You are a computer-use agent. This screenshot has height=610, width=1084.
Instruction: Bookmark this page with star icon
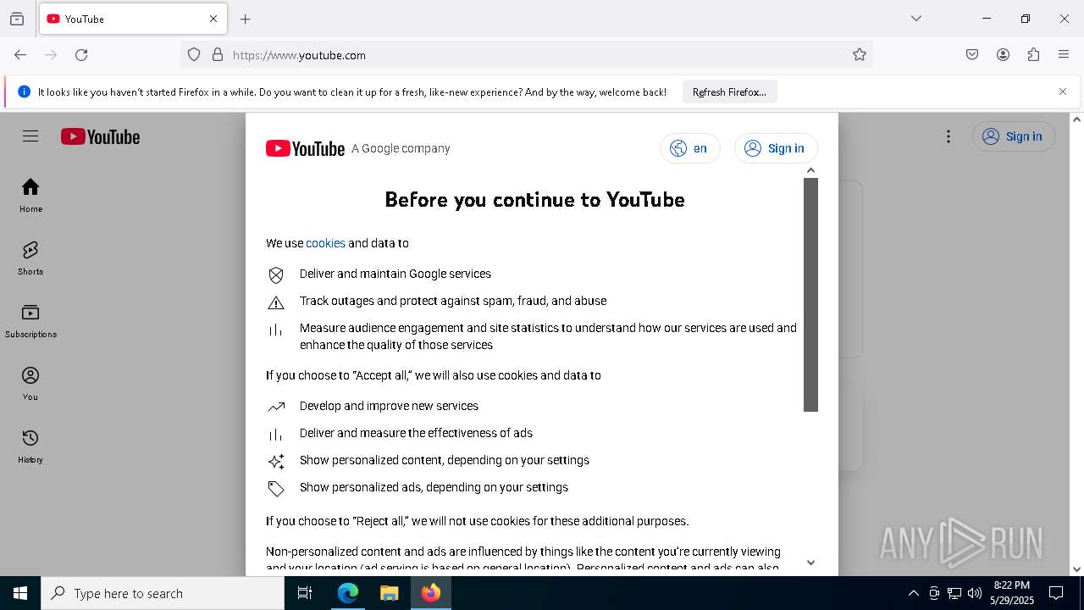(x=860, y=55)
